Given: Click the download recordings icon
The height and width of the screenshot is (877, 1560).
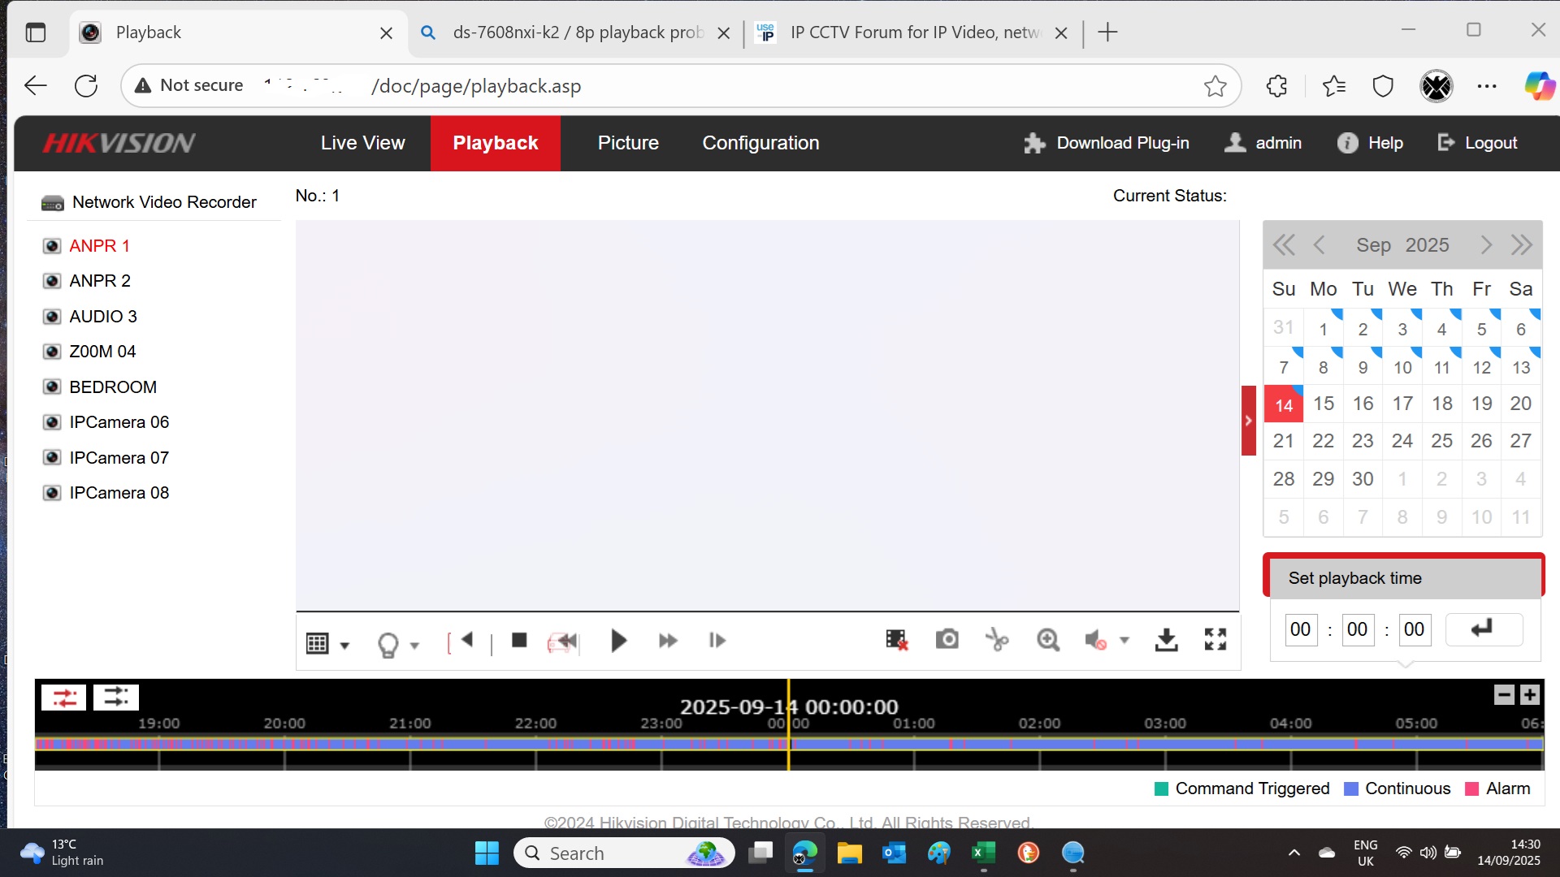Looking at the screenshot, I should pyautogui.click(x=1166, y=640).
